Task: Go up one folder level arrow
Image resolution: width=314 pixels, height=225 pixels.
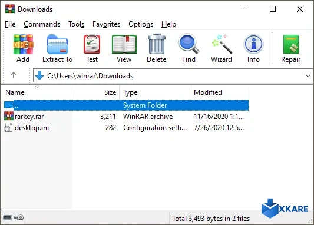Action: 14,75
